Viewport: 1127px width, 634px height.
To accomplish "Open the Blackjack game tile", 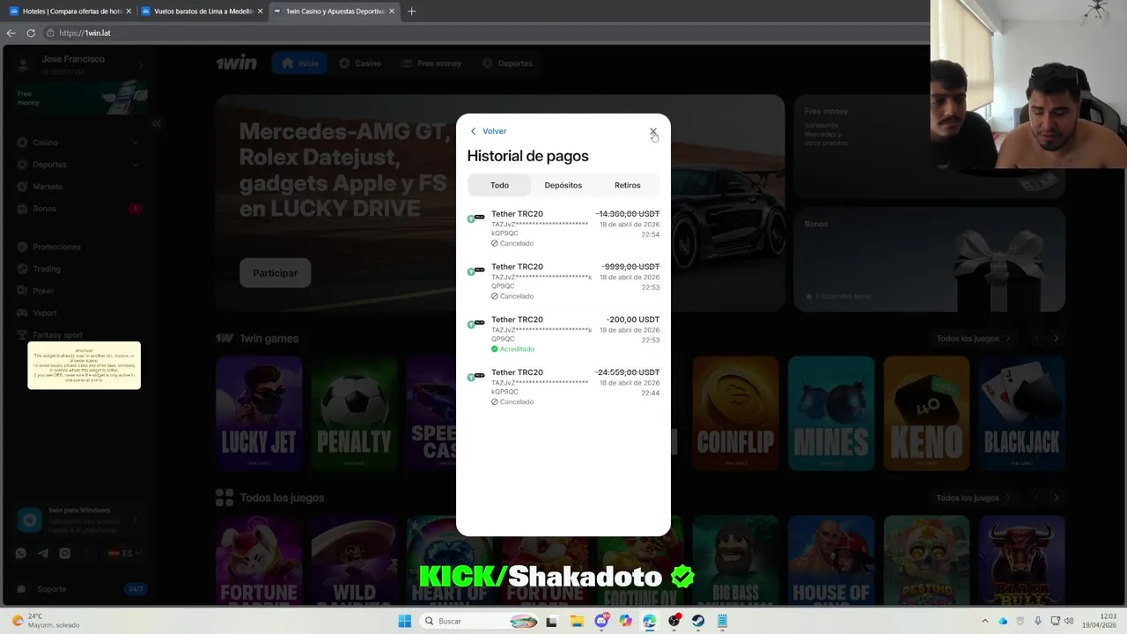I will pos(1021,414).
